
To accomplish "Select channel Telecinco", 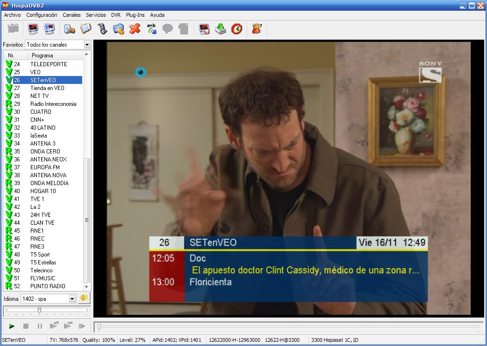I will pyautogui.click(x=44, y=270).
